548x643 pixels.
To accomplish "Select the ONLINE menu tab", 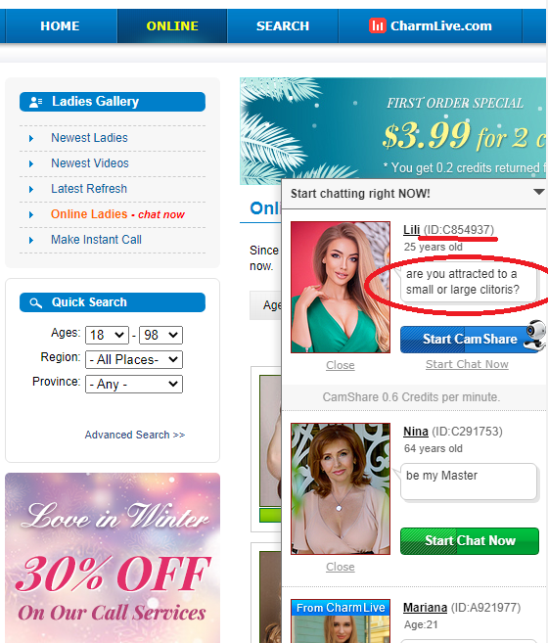I will (x=172, y=25).
